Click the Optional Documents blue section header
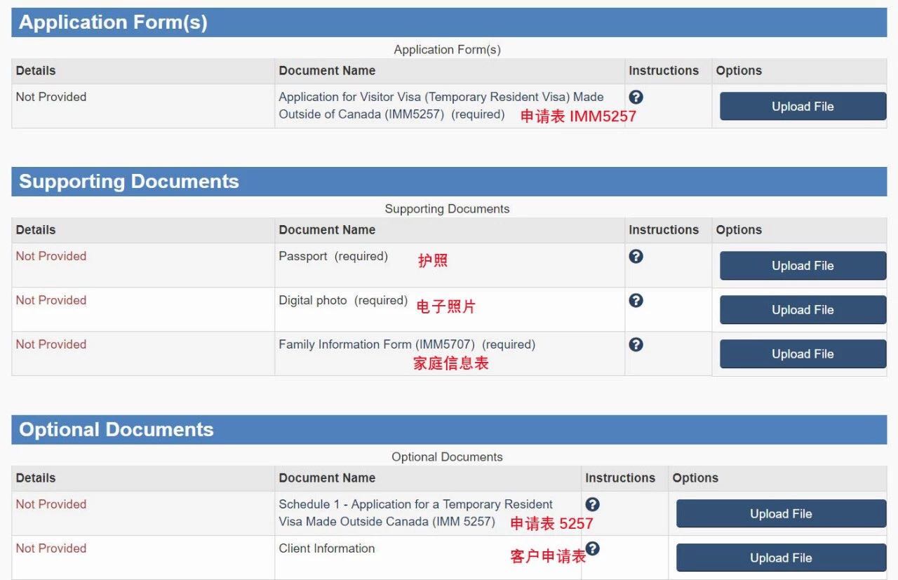This screenshot has width=898, height=580. pyautogui.click(x=449, y=430)
